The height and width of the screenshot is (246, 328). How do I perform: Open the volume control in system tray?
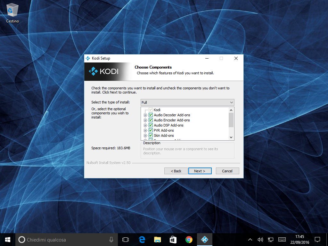(x=260, y=240)
